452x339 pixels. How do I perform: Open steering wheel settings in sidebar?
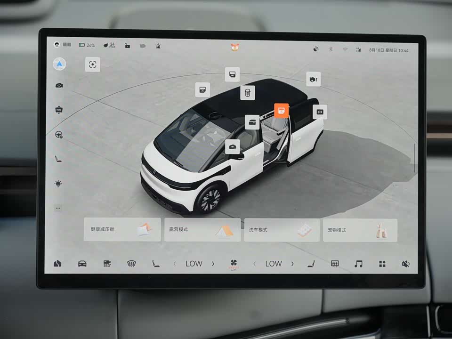[x=59, y=135]
